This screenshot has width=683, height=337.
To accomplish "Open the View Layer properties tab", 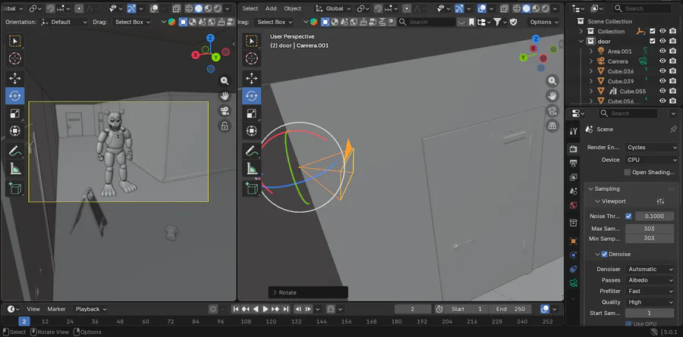I will click(573, 177).
